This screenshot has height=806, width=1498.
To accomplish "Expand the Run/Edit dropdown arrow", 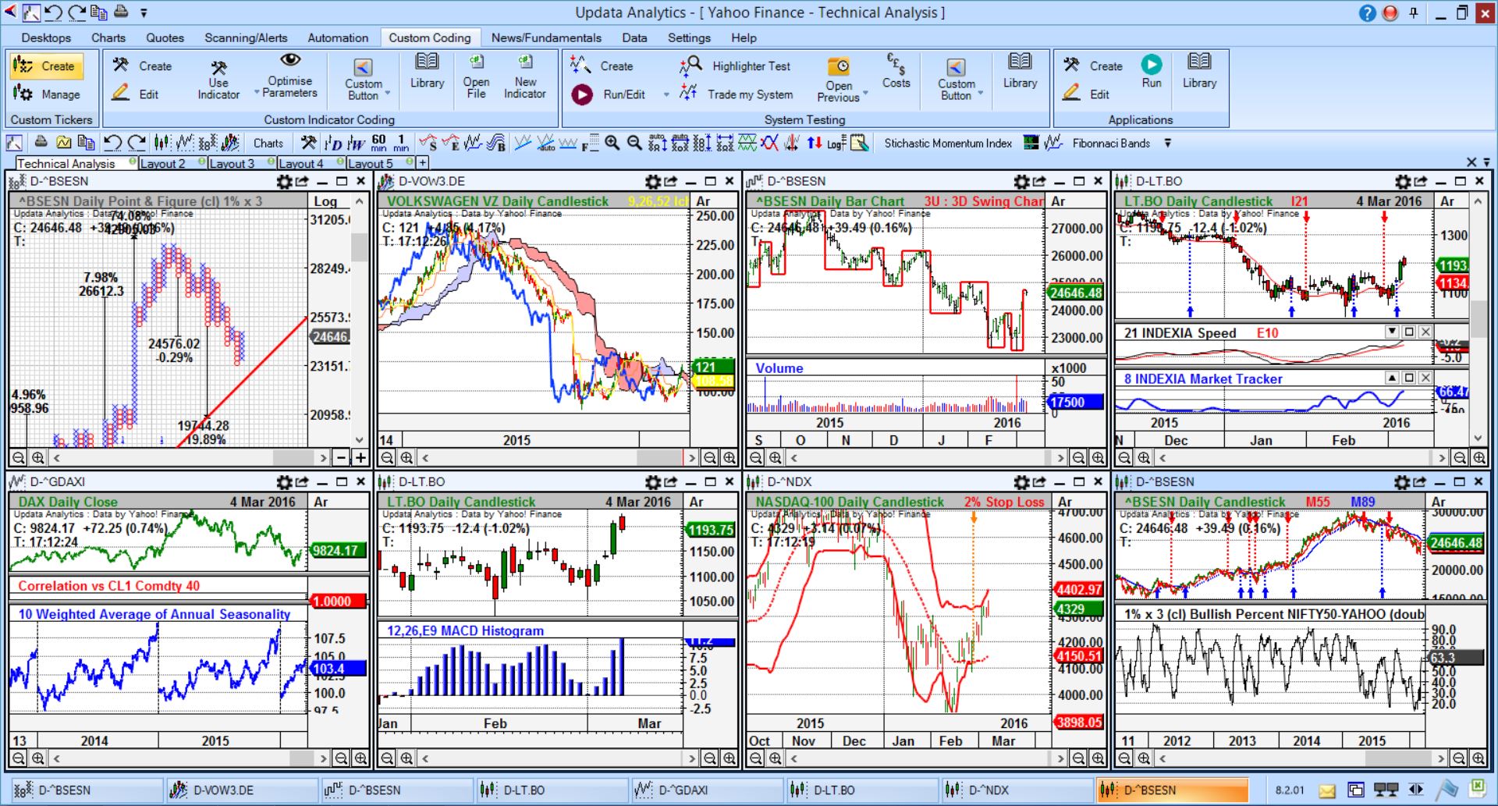I will coord(666,95).
